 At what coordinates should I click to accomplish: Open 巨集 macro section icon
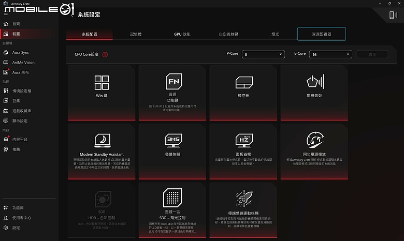tap(6, 101)
